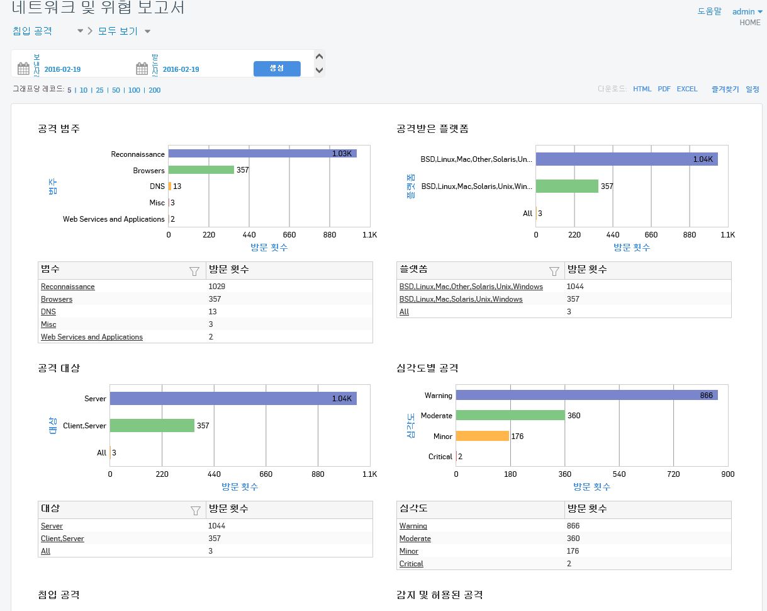Open Critical link in severity table
The image size is (767, 611).
click(411, 564)
